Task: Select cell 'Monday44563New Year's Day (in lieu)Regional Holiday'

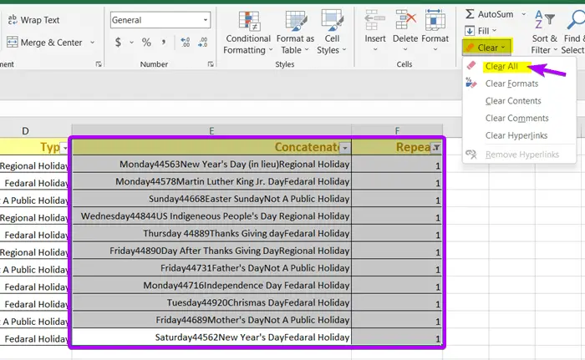Action: pos(211,165)
